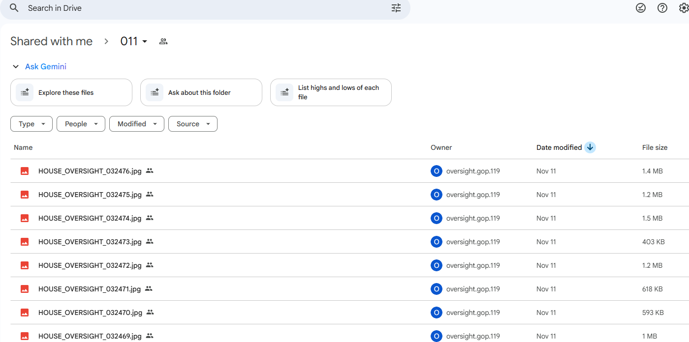The height and width of the screenshot is (342, 689).
Task: Open the Modified filter dropdown
Action: (x=136, y=124)
